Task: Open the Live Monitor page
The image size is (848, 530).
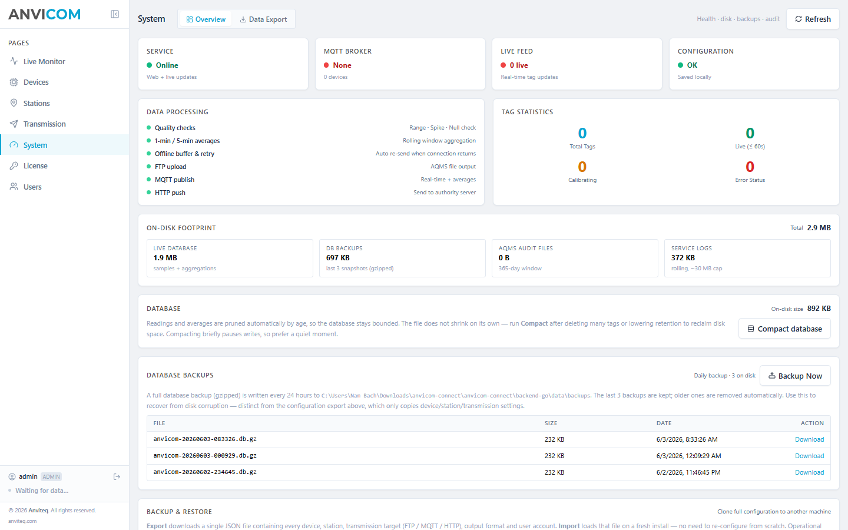Action: point(64,61)
